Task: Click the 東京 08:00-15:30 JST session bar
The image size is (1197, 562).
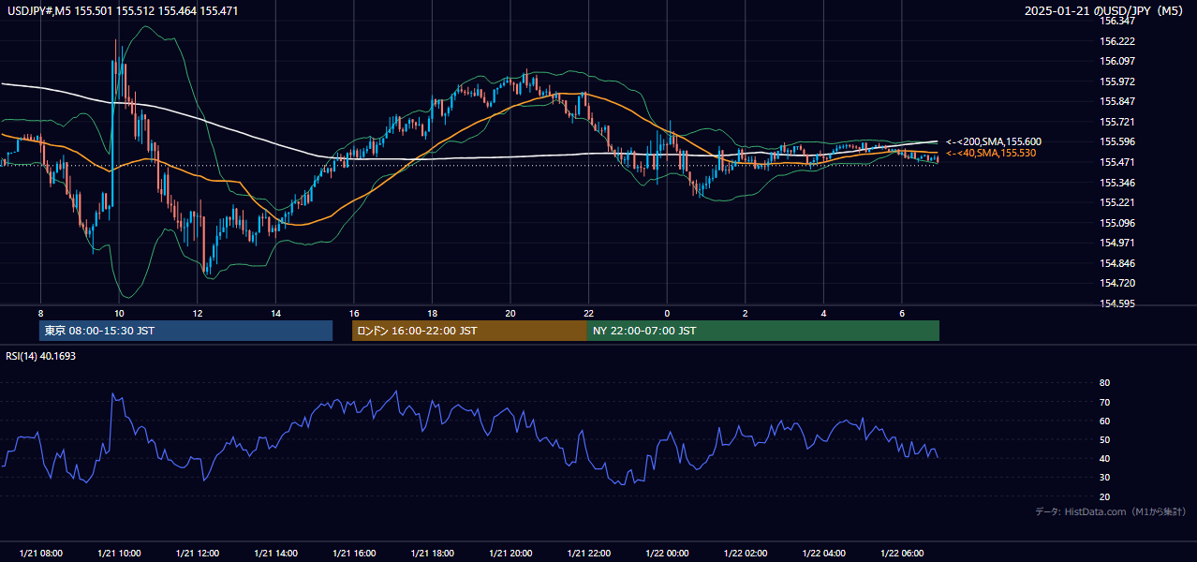Action: [185, 331]
